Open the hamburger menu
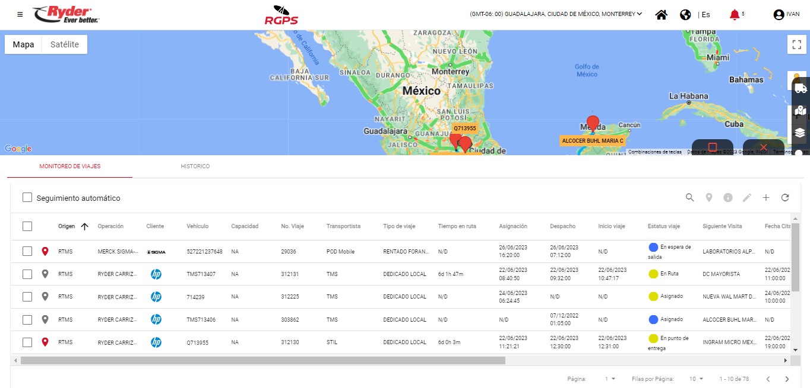Screen dimensions: 810x388 coord(20,14)
